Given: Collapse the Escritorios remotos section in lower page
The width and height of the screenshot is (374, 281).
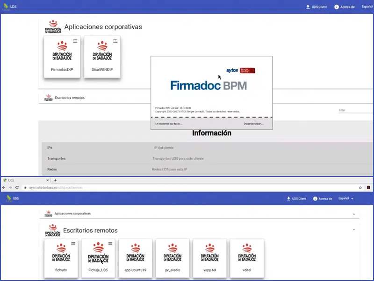Looking at the screenshot, I should tap(353, 230).
